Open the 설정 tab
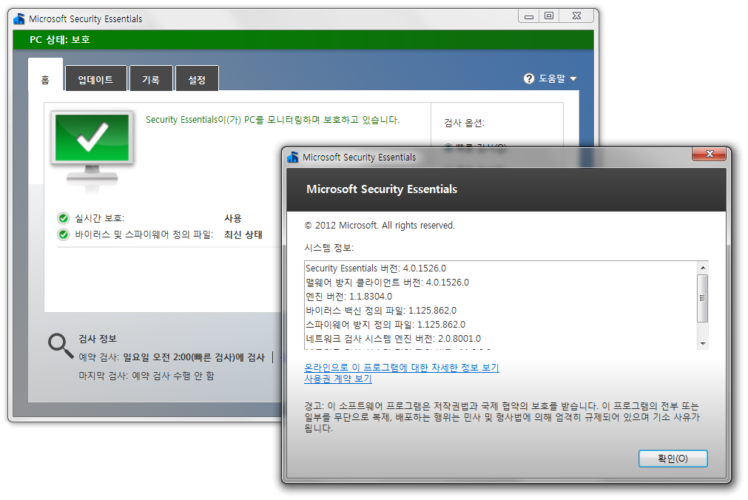748x500 pixels. pos(197,78)
